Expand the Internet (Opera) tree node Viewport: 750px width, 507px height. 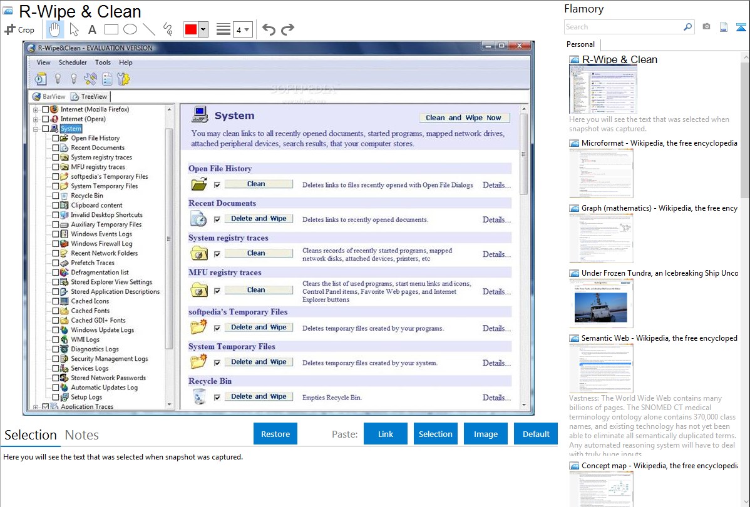click(x=36, y=119)
